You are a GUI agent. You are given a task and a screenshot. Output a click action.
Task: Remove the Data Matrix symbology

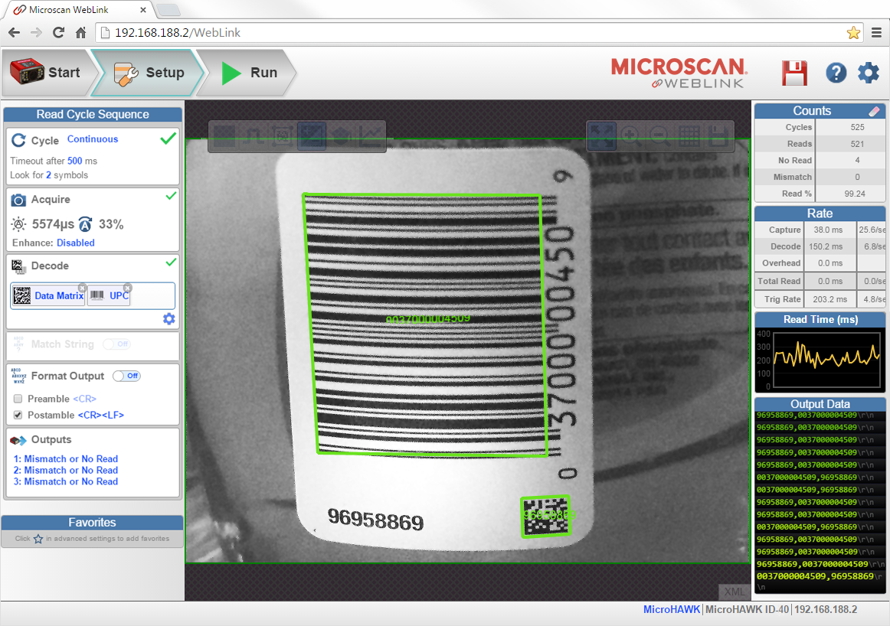[82, 288]
